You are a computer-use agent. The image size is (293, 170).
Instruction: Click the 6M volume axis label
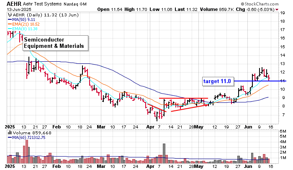[283, 131]
